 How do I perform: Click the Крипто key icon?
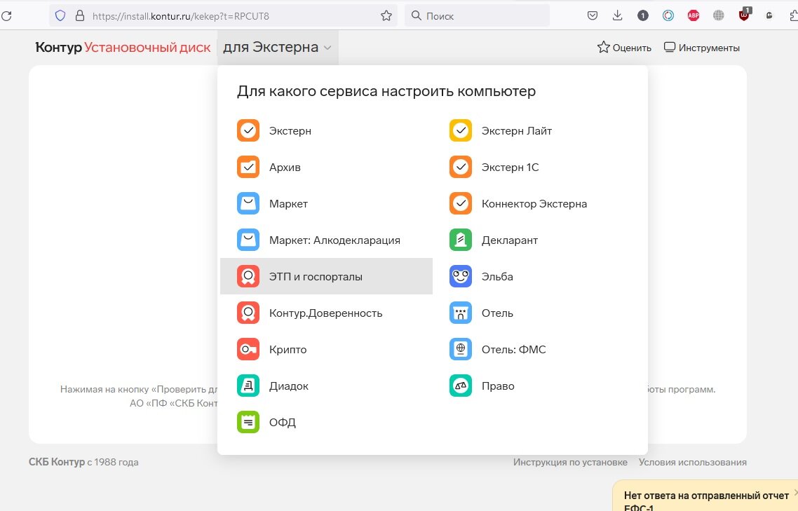(x=248, y=349)
